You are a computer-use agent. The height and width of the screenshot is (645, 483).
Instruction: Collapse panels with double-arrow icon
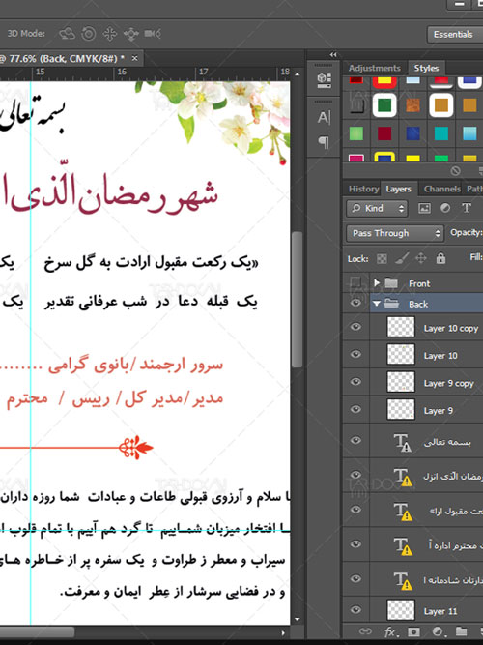click(x=333, y=55)
